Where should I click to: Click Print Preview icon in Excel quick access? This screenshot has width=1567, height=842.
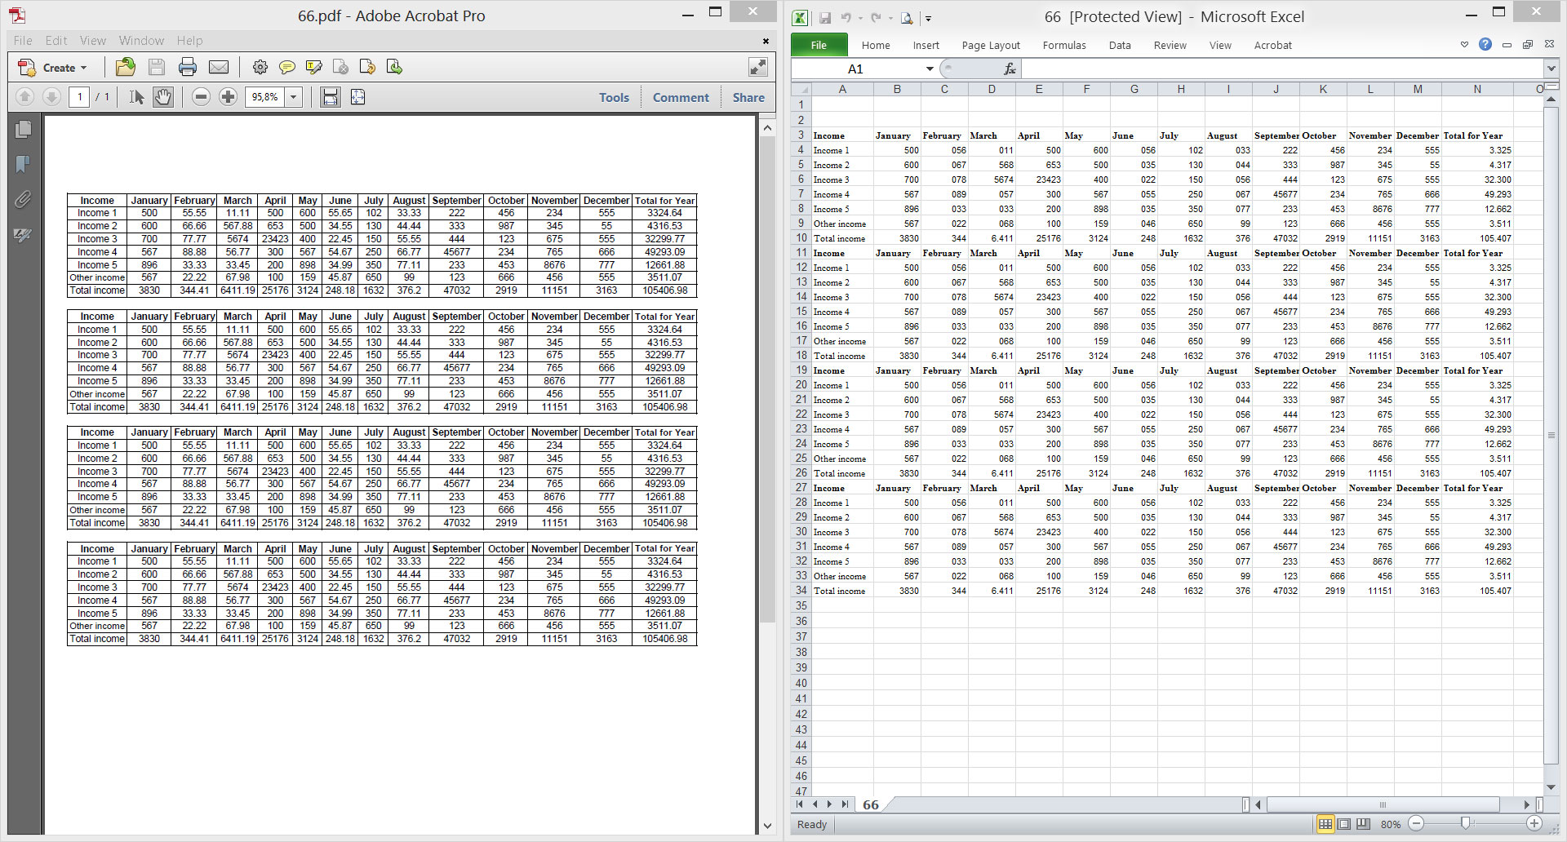click(907, 17)
